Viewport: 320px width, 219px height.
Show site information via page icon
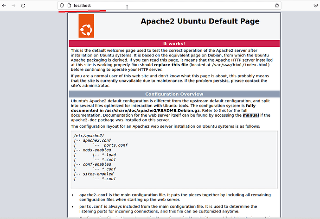pyautogui.click(x=70, y=6)
